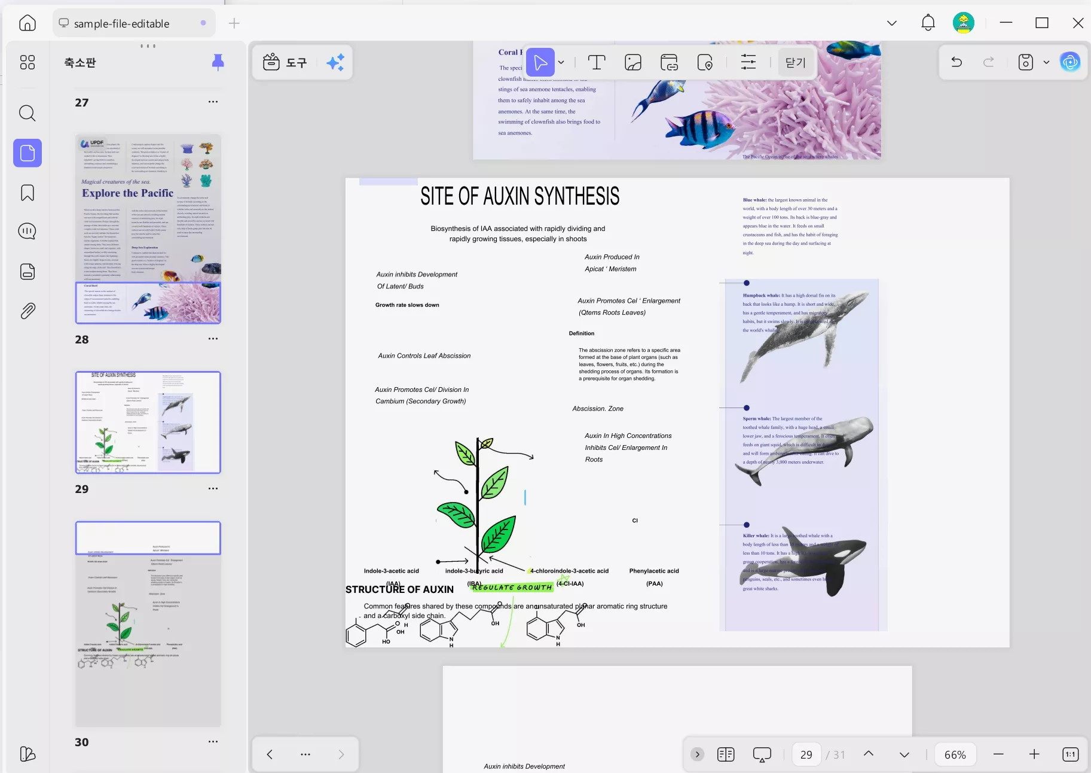Expand the select tool dropdown arrow
Viewport: 1091px width, 773px height.
coord(561,62)
